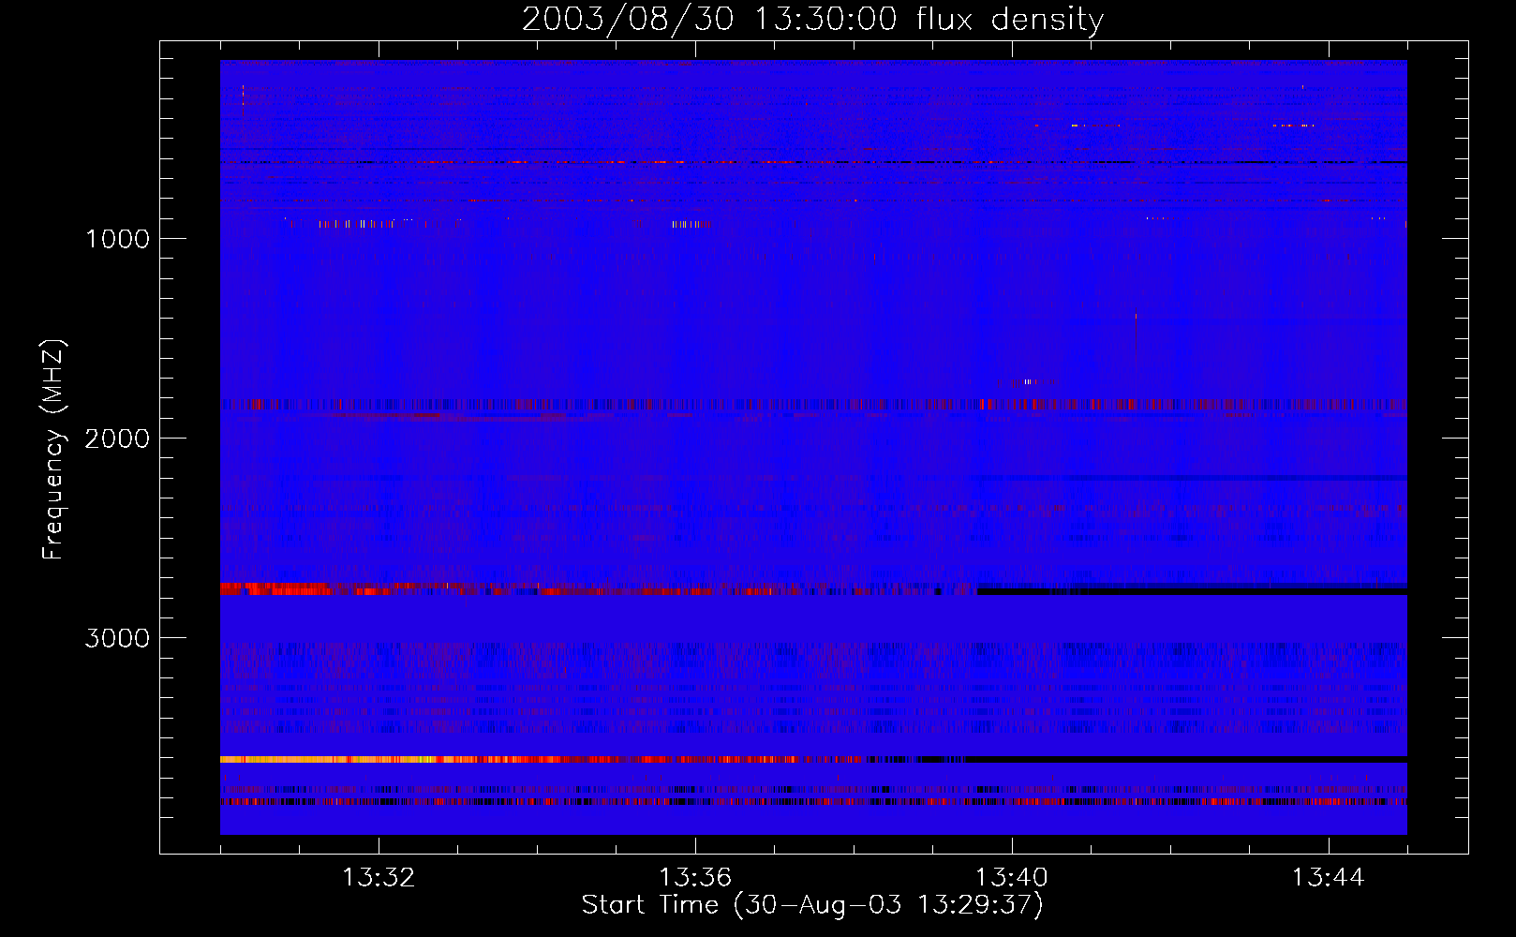Screen dimensions: 1516x937
Task: Click the 13:36 time tick label
Action: [x=695, y=878]
